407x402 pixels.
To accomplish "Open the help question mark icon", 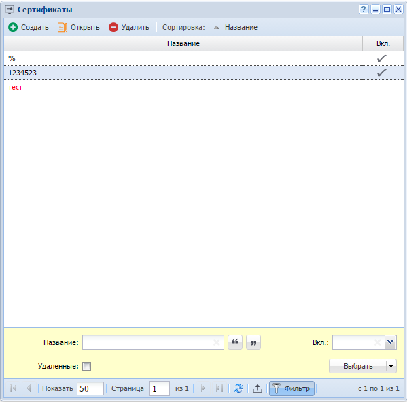I will click(x=364, y=10).
